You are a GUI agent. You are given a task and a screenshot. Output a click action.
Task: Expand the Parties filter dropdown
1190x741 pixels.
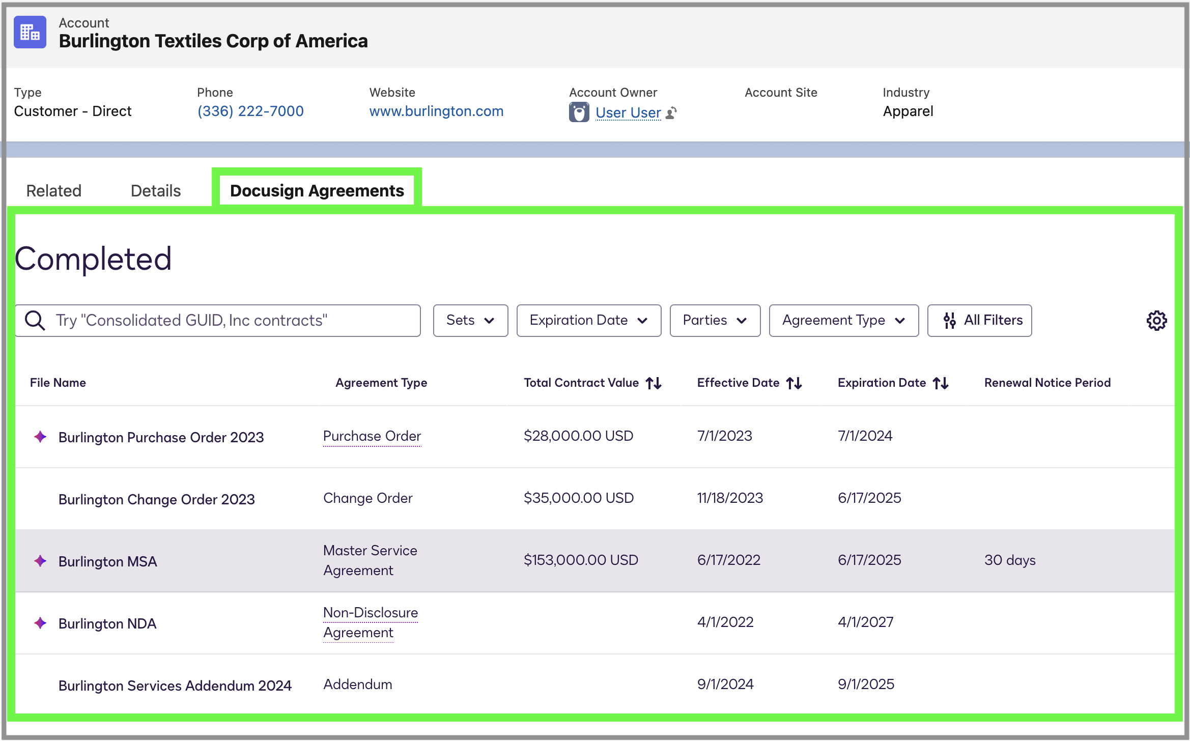click(x=715, y=320)
